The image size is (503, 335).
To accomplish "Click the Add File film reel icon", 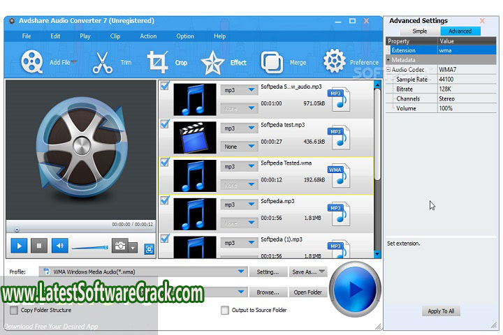I will point(31,62).
